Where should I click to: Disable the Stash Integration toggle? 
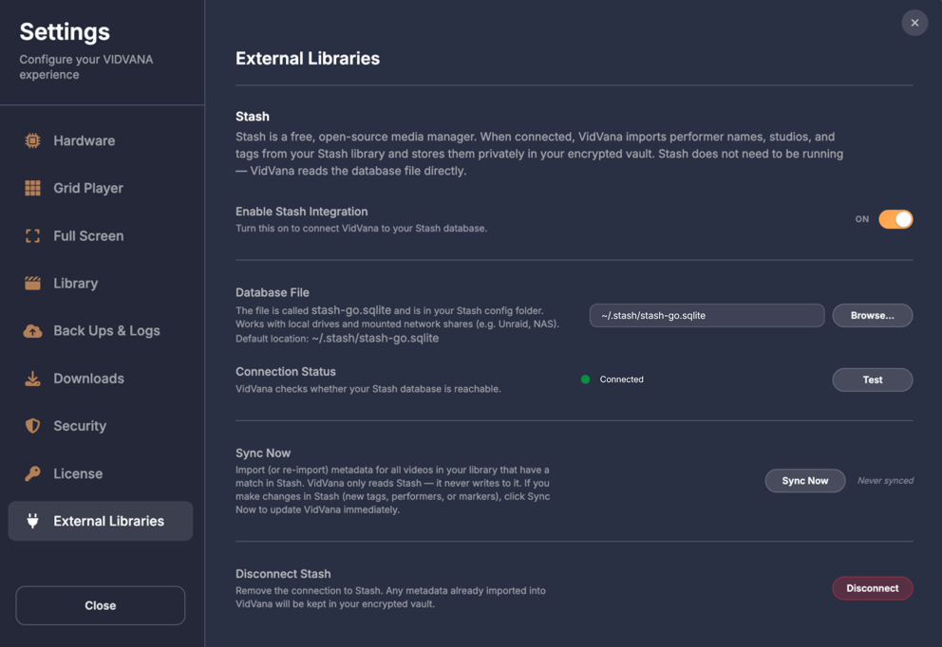tap(895, 219)
